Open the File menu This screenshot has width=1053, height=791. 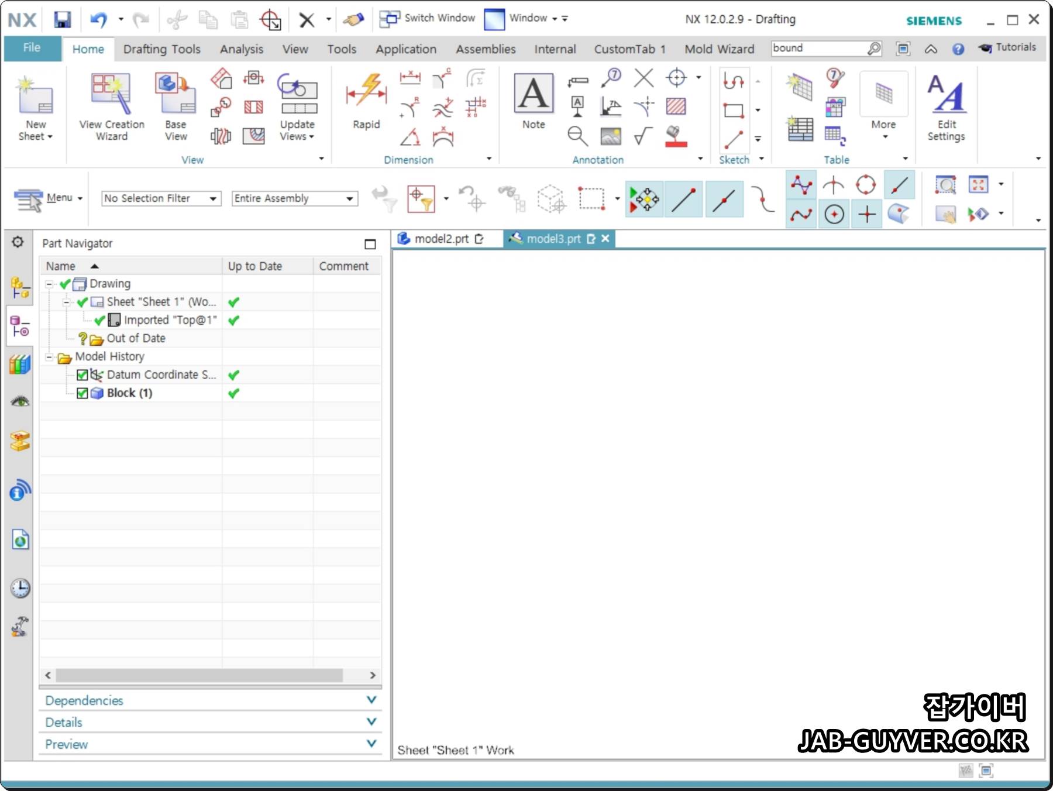(x=32, y=48)
